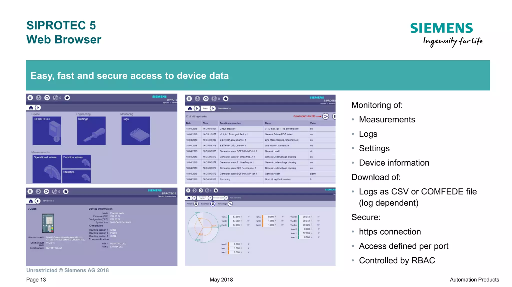The image size is (512, 287).
Task: Switch measurements to Primary values
Action: point(196,204)
